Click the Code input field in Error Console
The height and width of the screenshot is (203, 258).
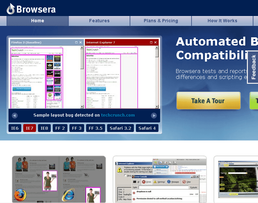click(x=163, y=187)
